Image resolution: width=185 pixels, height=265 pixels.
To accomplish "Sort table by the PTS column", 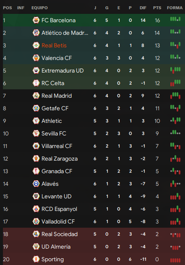I will click(157, 8).
